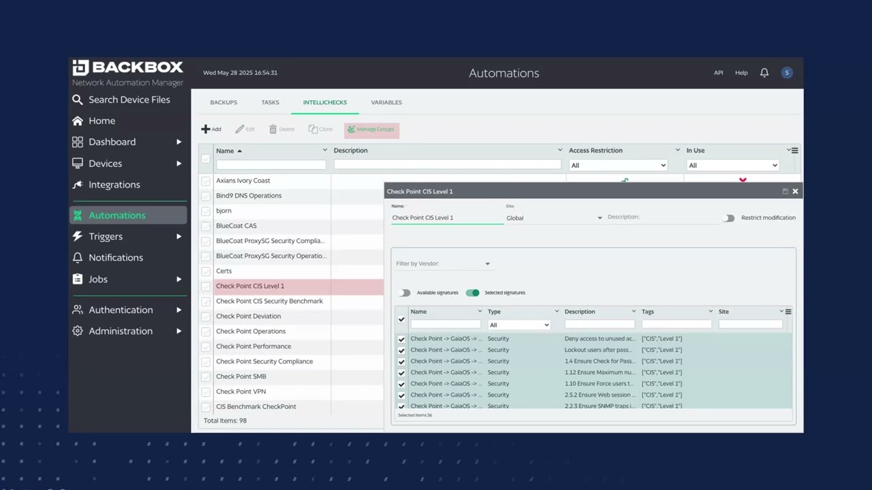Expand the Authentication submenu arrow
872x490 pixels.
point(179,310)
